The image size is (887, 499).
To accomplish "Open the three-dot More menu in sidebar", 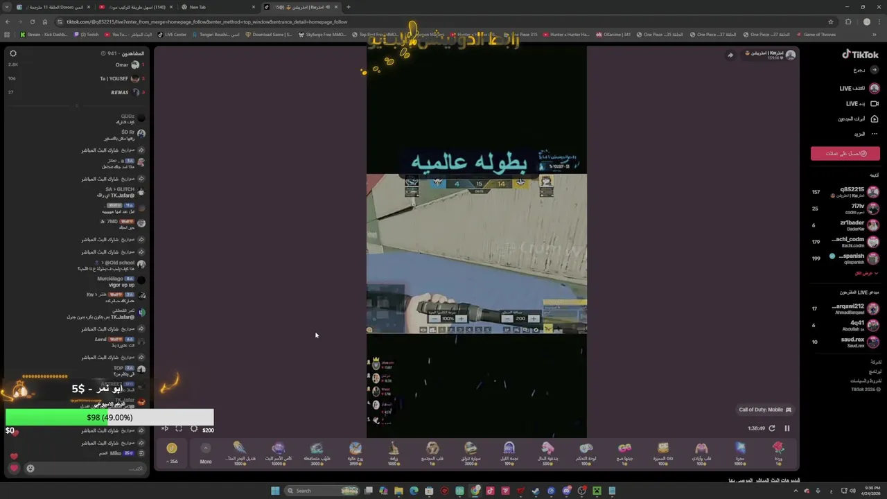I will click(x=875, y=134).
